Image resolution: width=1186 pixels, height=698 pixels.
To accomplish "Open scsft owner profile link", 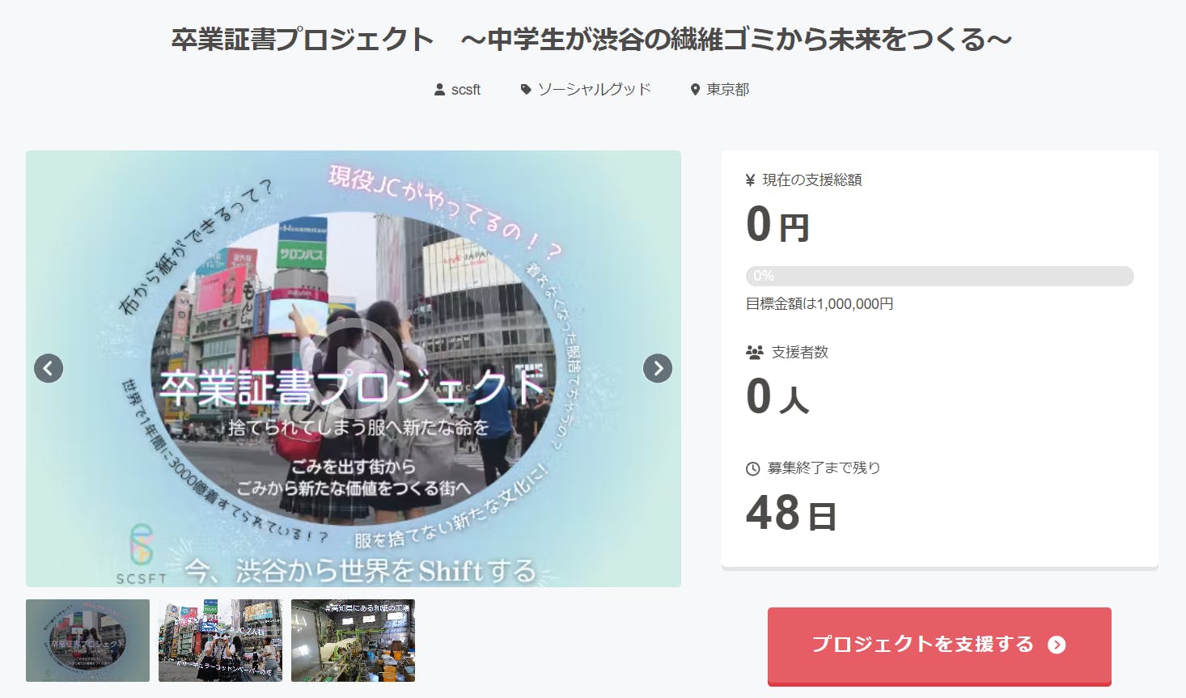I will coord(466,90).
